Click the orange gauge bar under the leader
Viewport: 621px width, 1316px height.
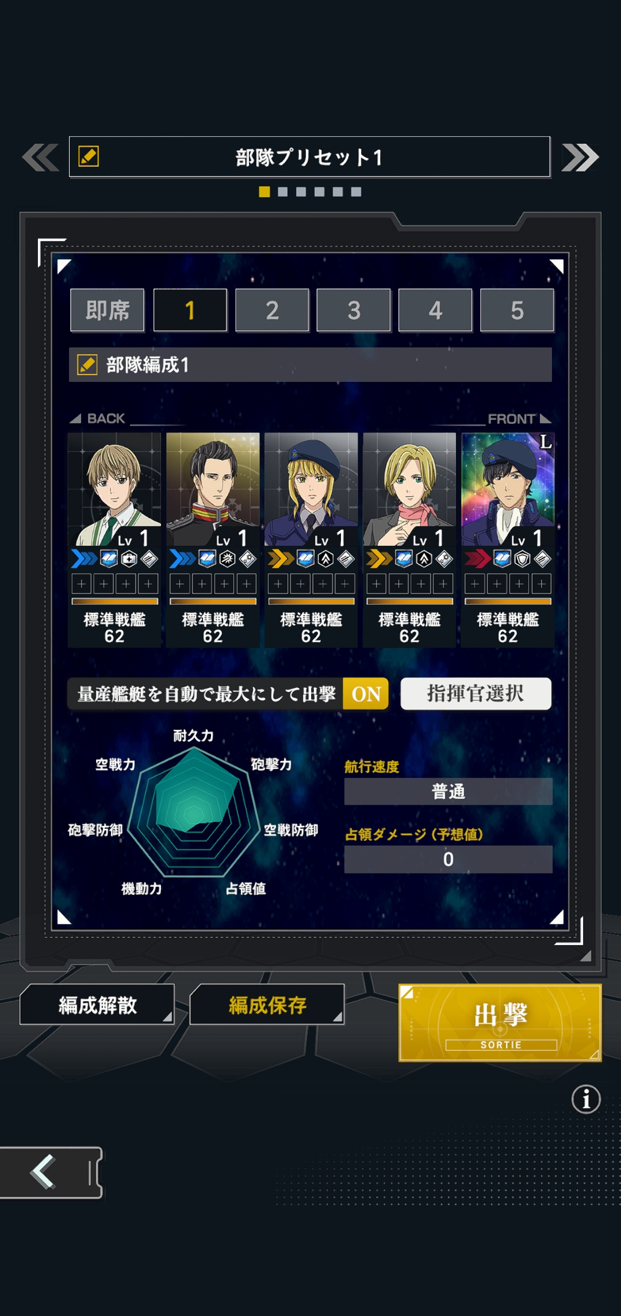click(x=508, y=602)
